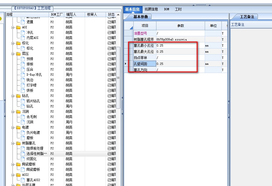272x186 pixels.
Task: Click the 沉铜 folder icon
Action: point(18,112)
